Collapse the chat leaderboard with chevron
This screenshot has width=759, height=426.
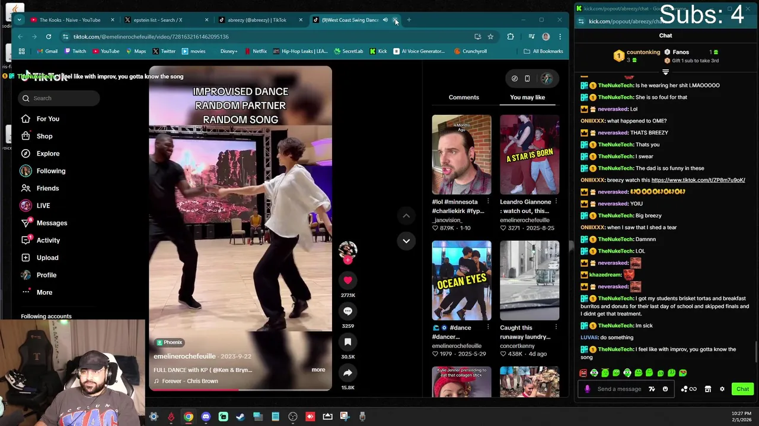(665, 72)
